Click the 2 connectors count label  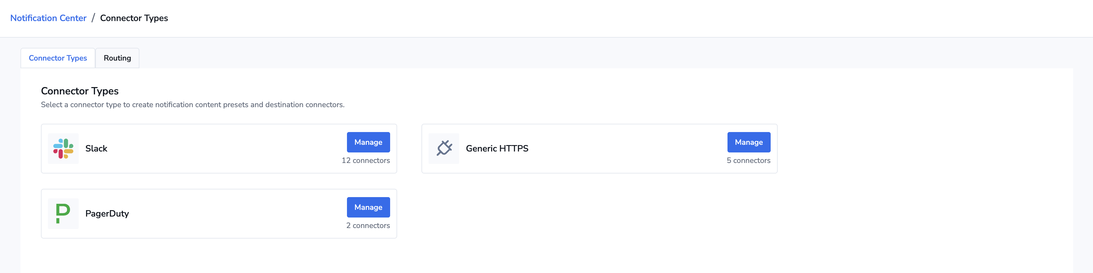(x=368, y=225)
